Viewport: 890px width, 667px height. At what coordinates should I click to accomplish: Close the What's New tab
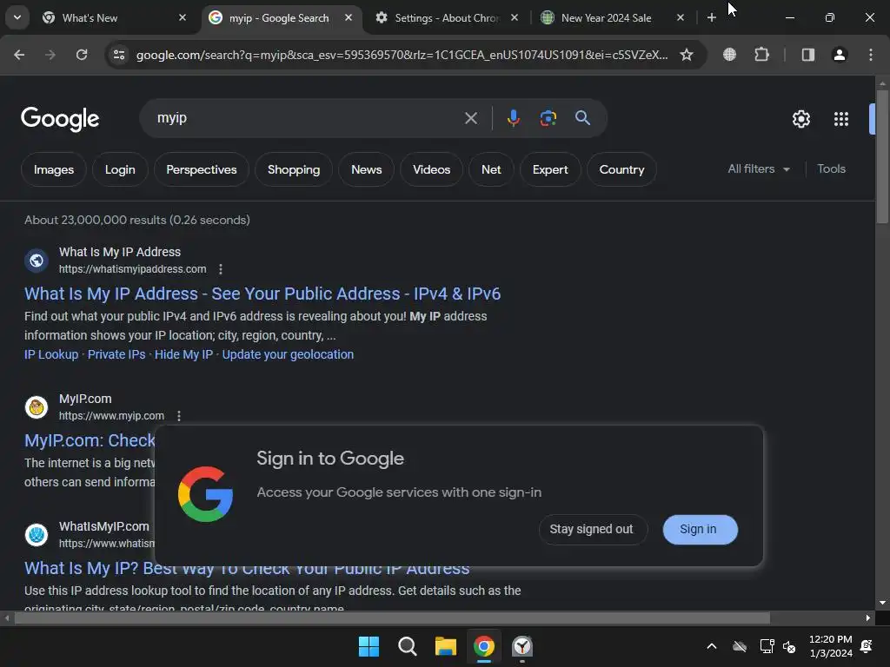click(183, 17)
